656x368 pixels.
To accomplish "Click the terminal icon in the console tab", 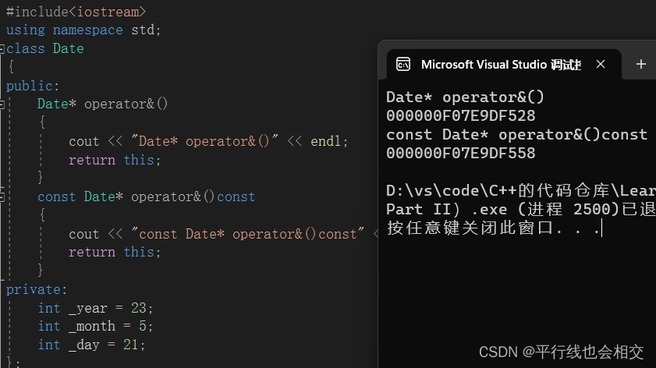I will [x=403, y=65].
